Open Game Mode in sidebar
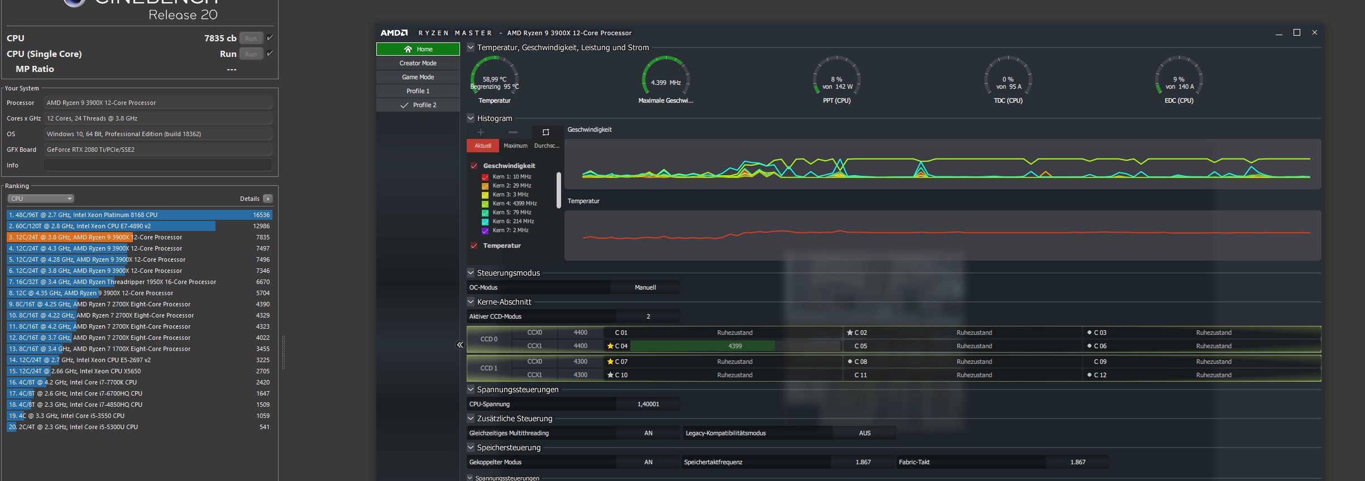 [418, 77]
